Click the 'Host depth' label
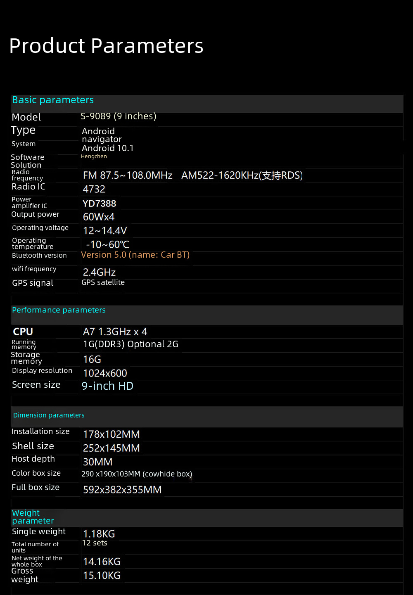This screenshot has width=413, height=595. click(33, 459)
